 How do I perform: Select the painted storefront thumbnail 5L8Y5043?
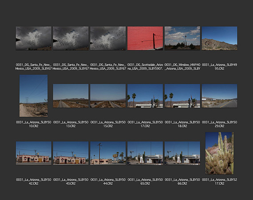[71, 153]
